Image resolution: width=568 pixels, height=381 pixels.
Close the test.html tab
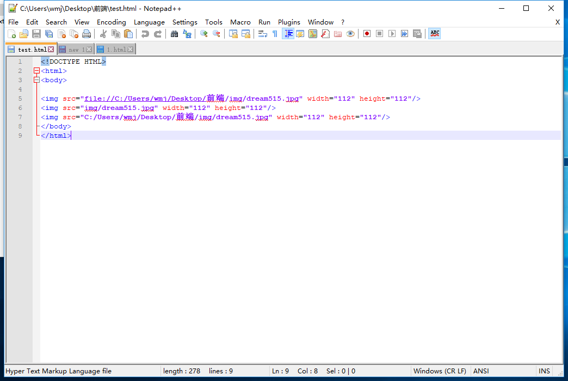(51, 50)
